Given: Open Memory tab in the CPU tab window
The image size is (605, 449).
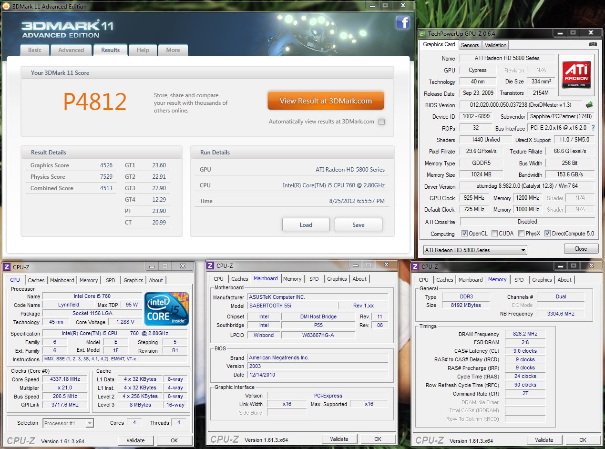Looking at the screenshot, I should coord(89,280).
